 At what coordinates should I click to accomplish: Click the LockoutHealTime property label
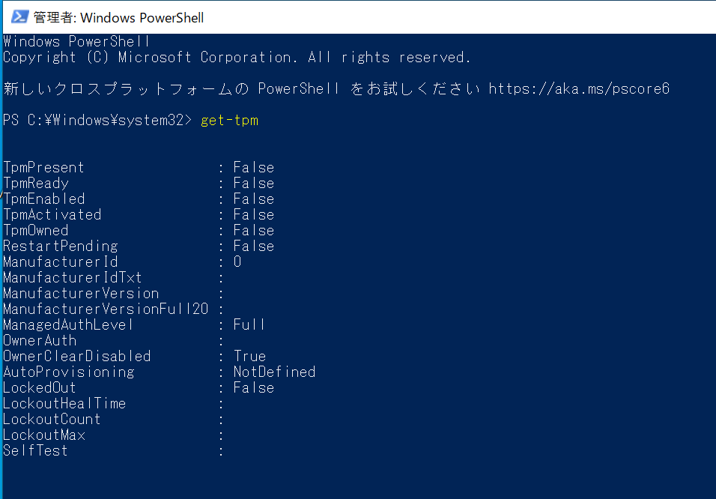pyautogui.click(x=64, y=404)
